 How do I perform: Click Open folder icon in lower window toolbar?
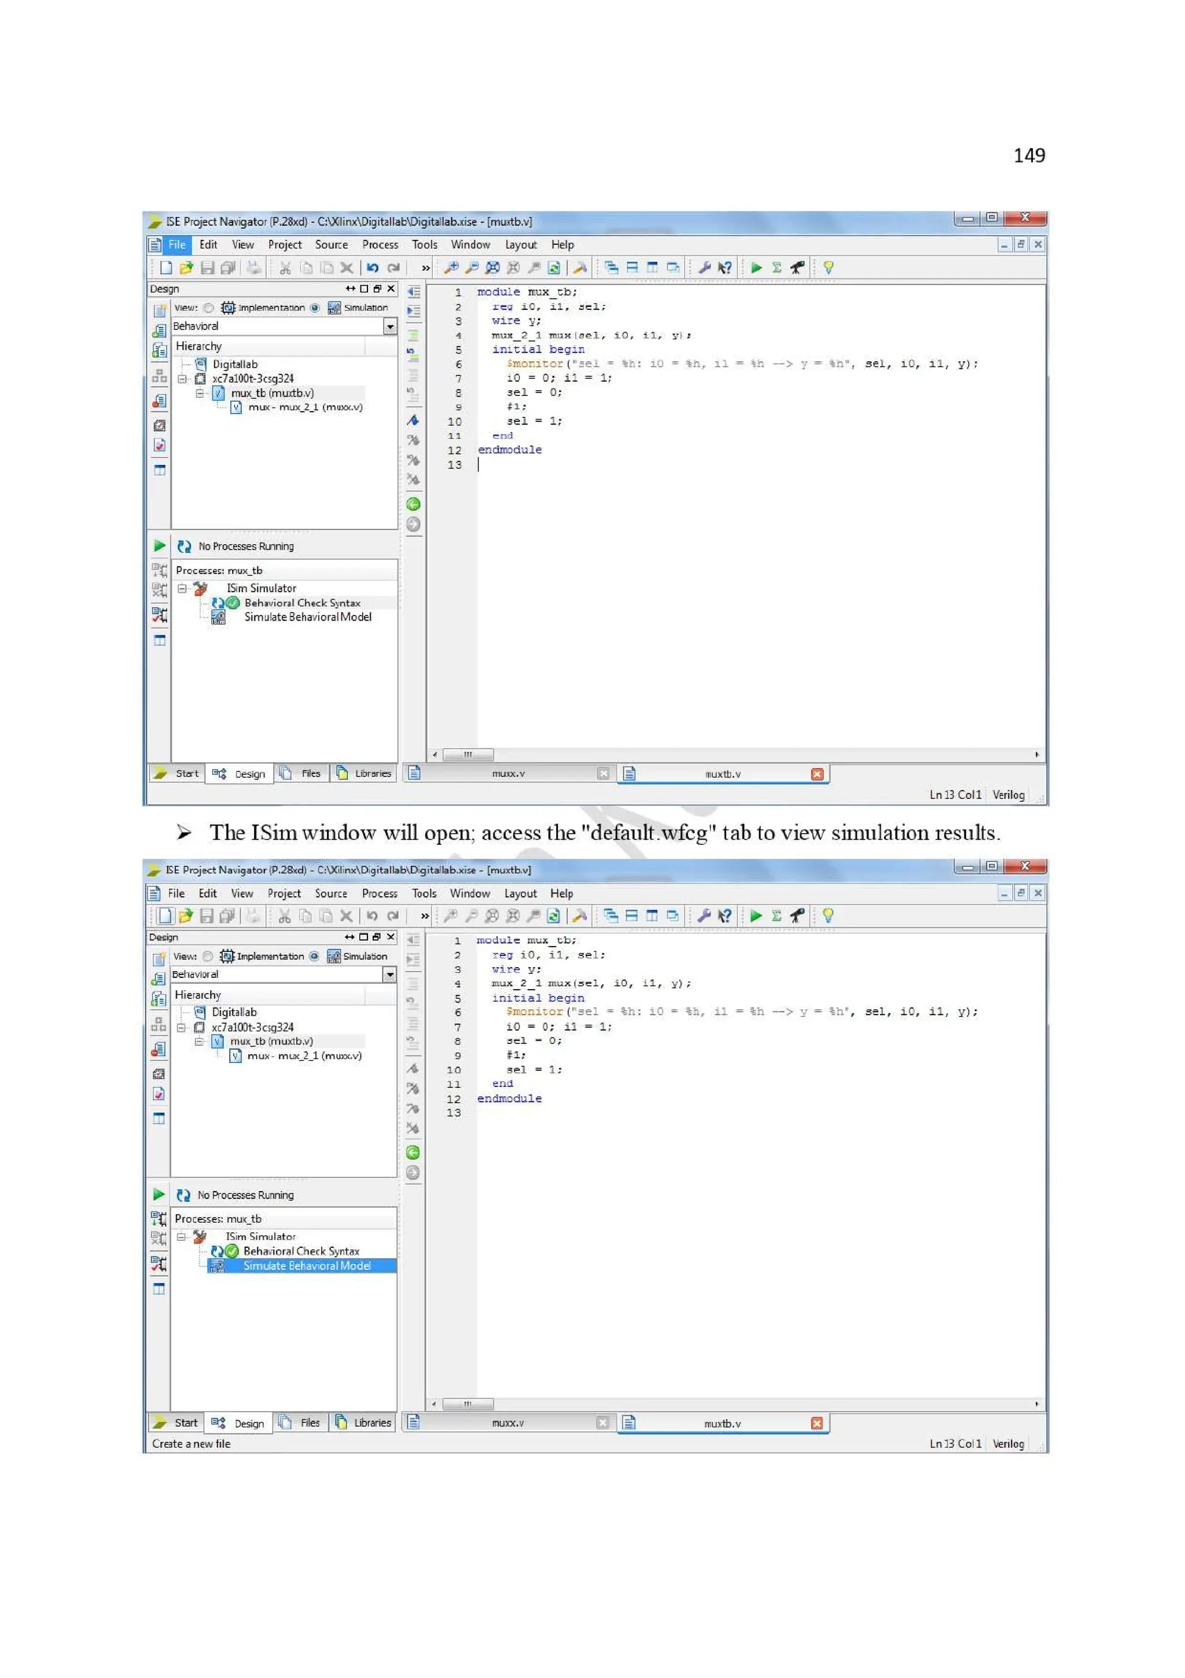pyautogui.click(x=186, y=916)
